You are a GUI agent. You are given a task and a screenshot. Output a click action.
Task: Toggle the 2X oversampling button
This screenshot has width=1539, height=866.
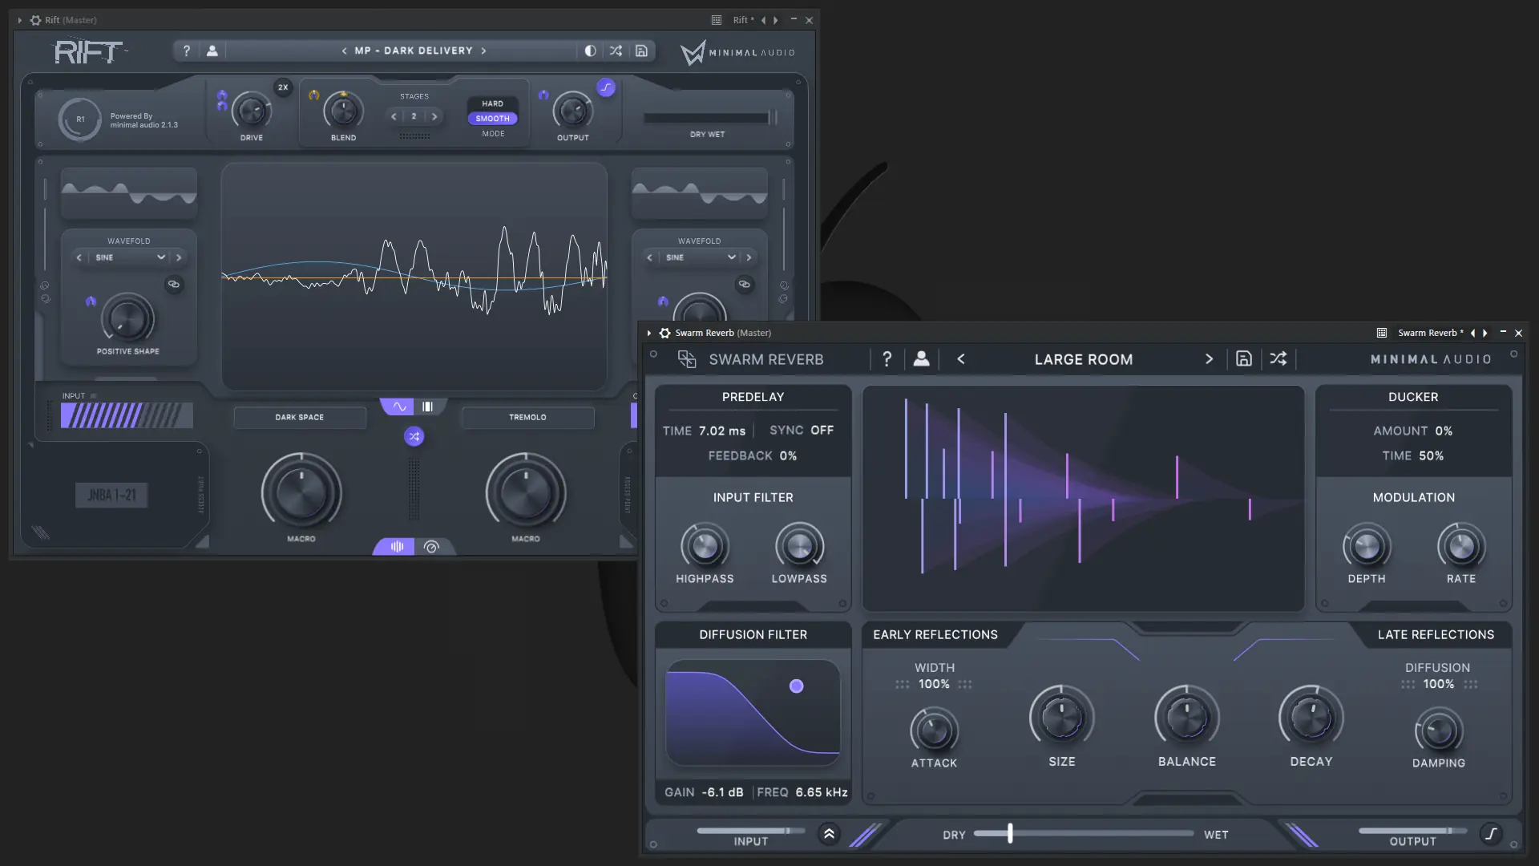point(282,87)
